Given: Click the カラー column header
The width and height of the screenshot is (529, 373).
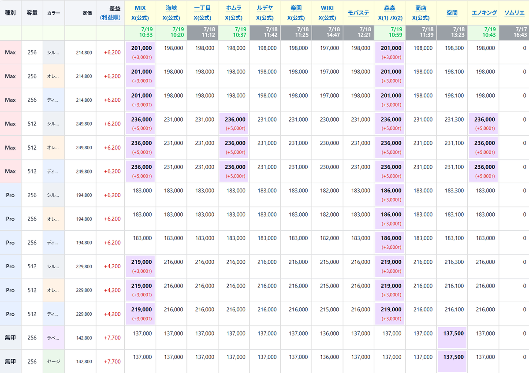Looking at the screenshot, I should tap(54, 13).
